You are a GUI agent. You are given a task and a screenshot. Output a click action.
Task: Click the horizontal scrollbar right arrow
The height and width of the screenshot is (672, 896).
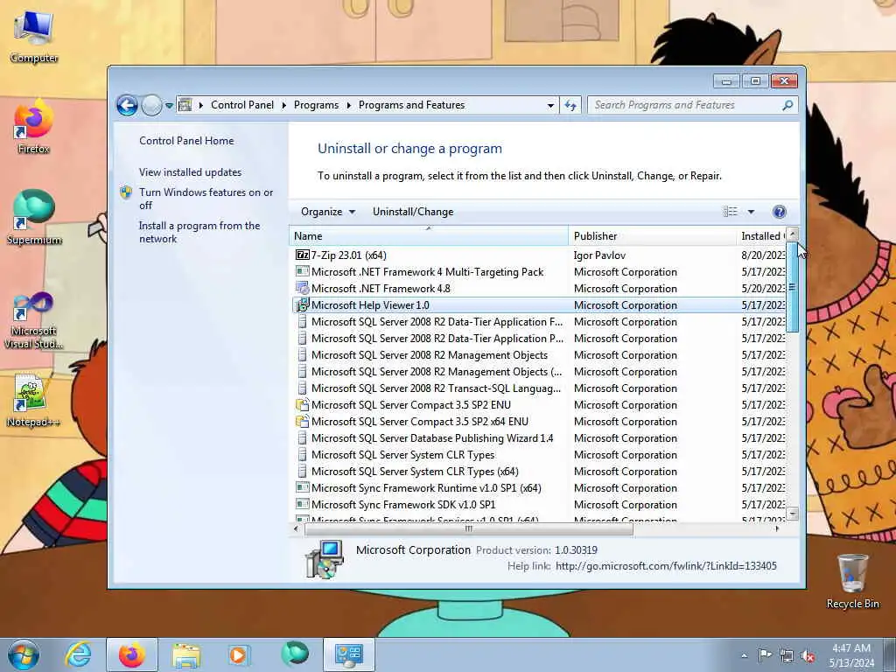coord(777,529)
